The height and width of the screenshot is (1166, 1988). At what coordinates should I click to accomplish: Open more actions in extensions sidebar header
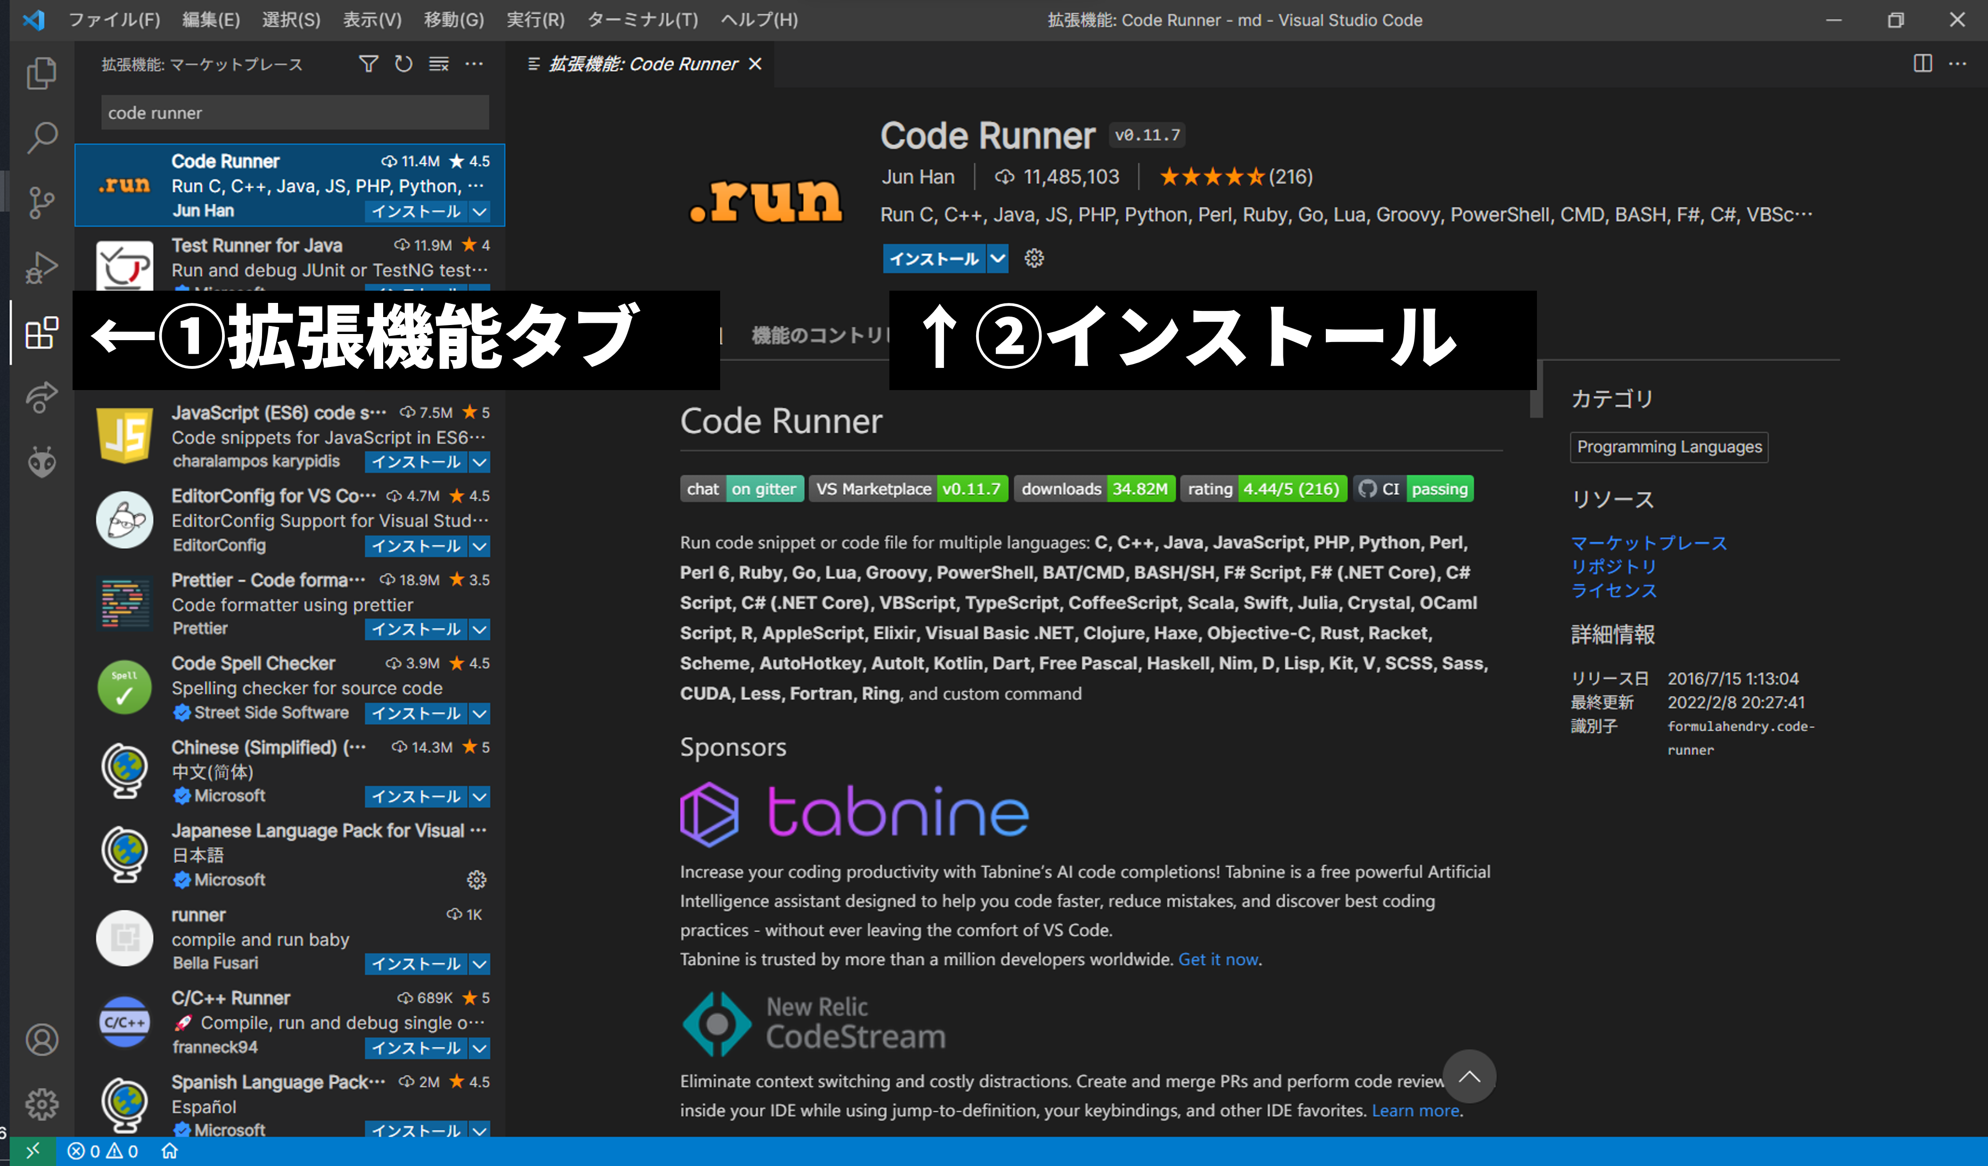click(x=474, y=64)
